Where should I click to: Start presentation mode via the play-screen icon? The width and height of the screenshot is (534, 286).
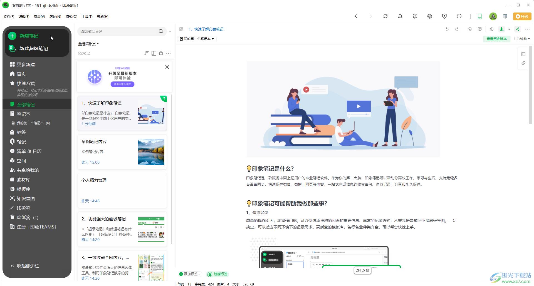479,29
